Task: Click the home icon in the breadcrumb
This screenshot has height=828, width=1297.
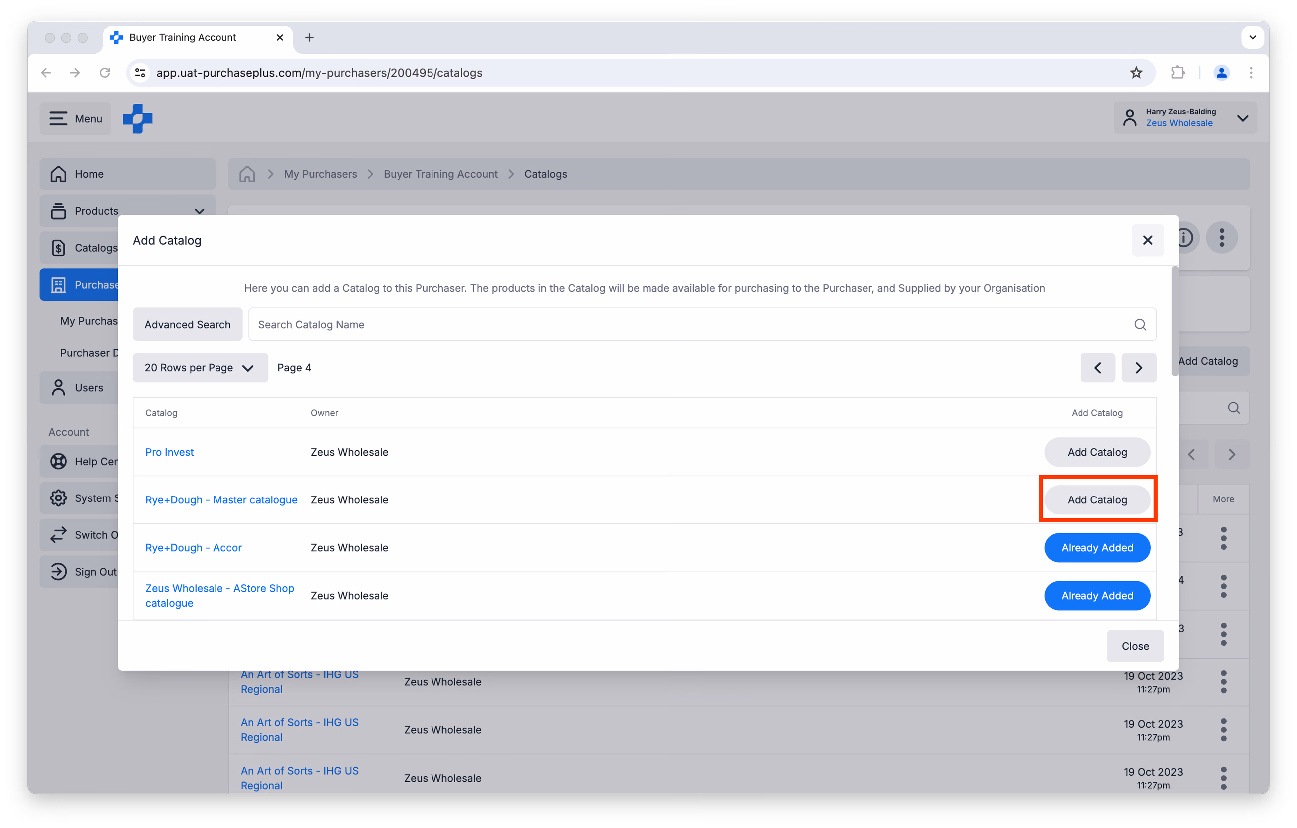Action: (x=247, y=174)
